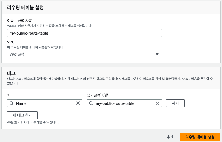This screenshot has height=142, width=222.
Task: Clear the Name key with X icon
Action: 78,103
